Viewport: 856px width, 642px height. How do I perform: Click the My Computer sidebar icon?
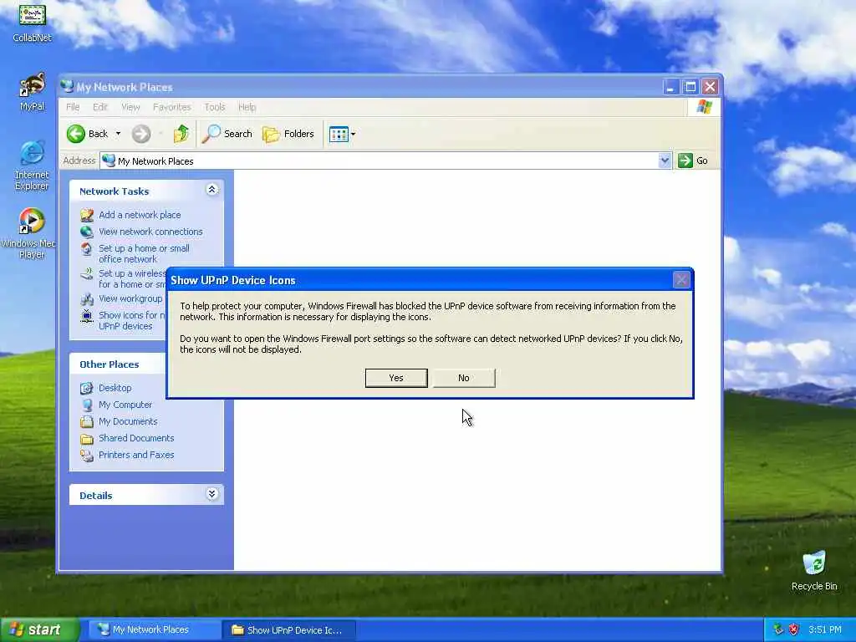(x=87, y=405)
